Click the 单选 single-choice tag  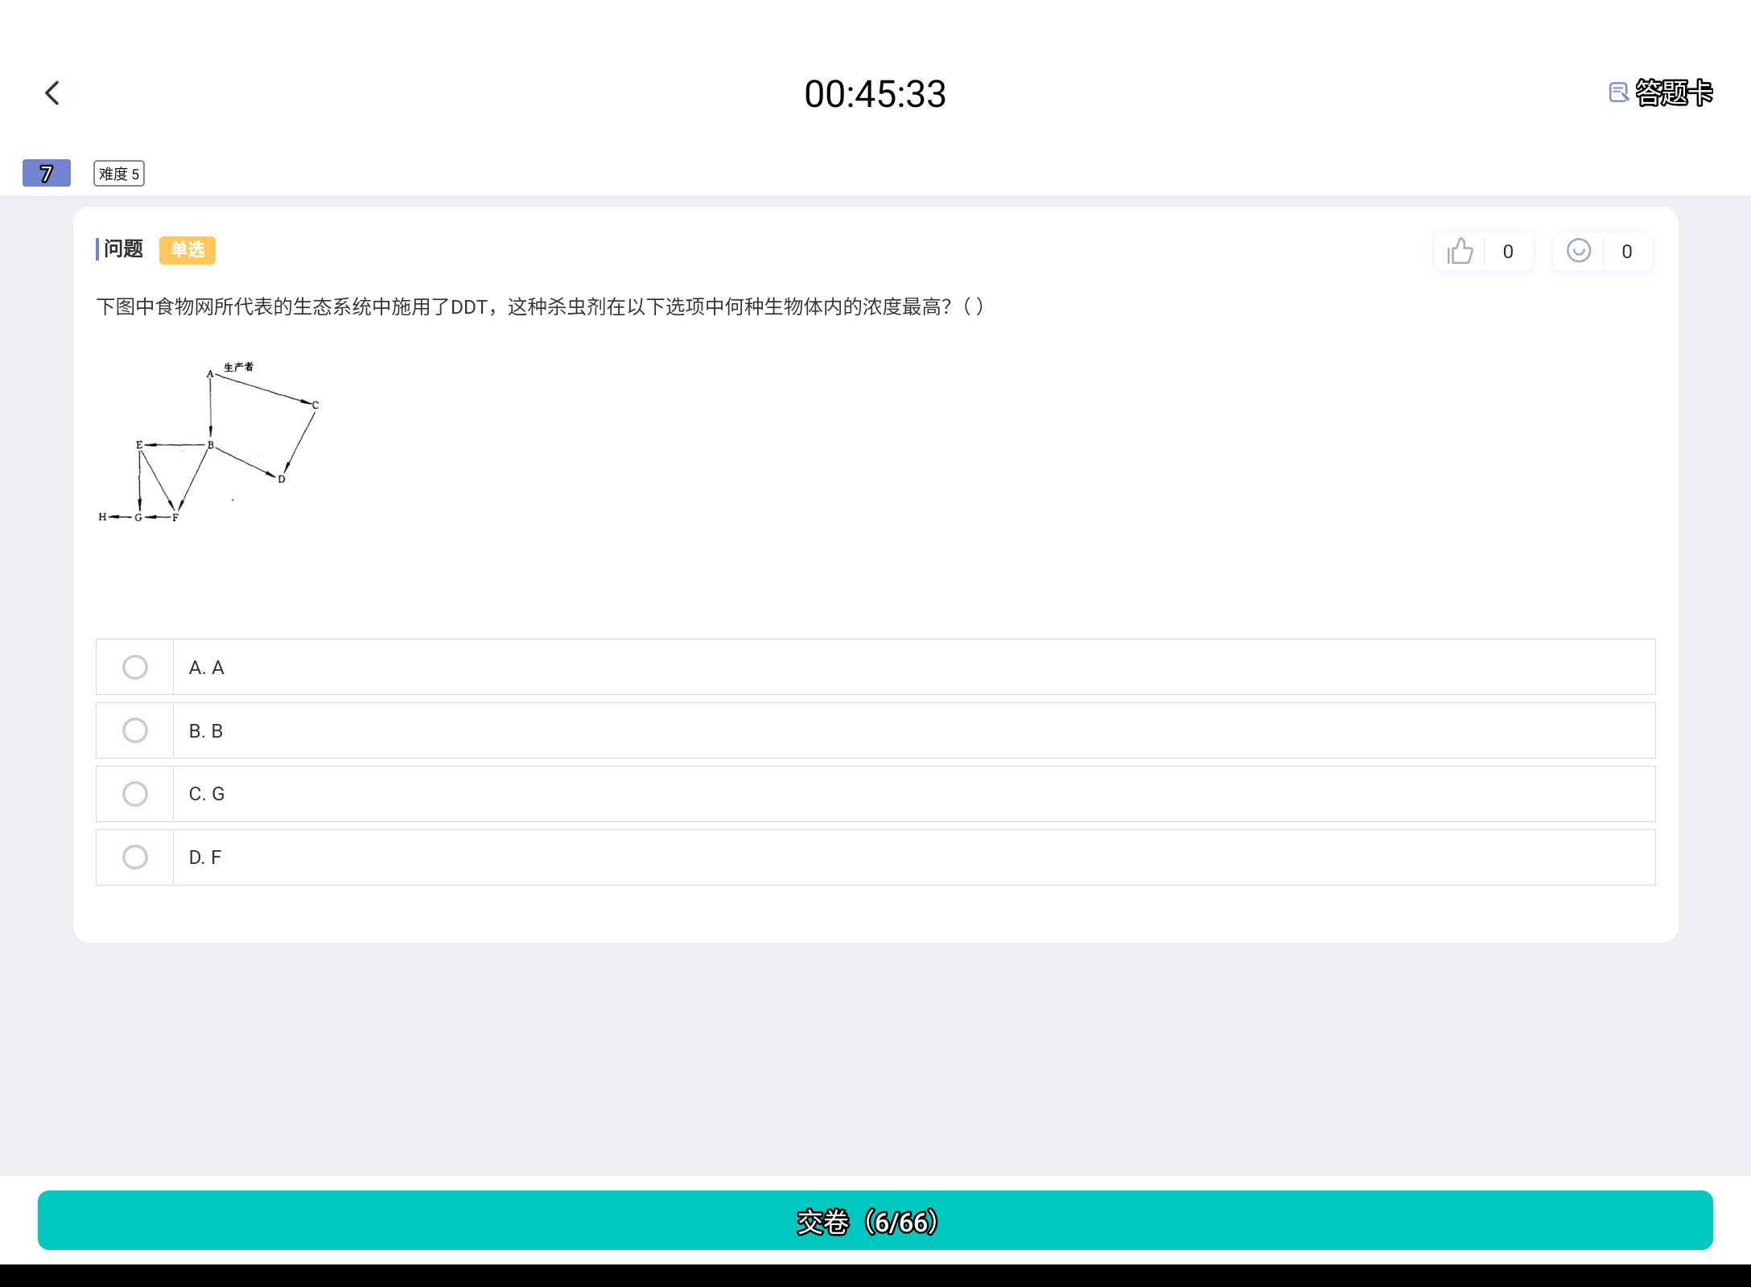point(187,250)
